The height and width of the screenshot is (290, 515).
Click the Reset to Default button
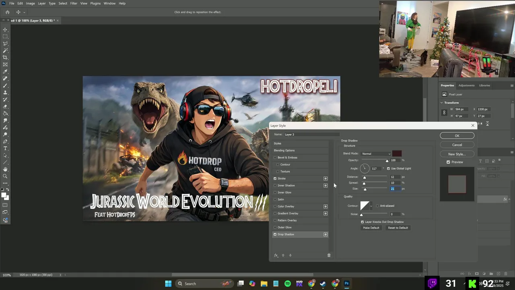point(398,228)
